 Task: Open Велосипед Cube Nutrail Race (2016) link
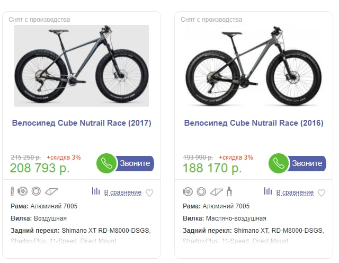click(x=254, y=123)
